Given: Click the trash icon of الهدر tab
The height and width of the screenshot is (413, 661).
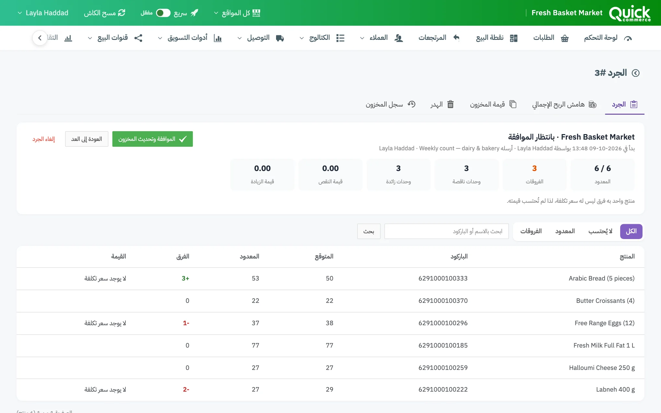Looking at the screenshot, I should coord(450,104).
